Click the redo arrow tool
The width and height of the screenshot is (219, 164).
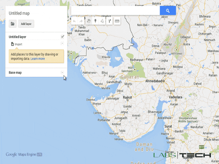click(x=81, y=21)
